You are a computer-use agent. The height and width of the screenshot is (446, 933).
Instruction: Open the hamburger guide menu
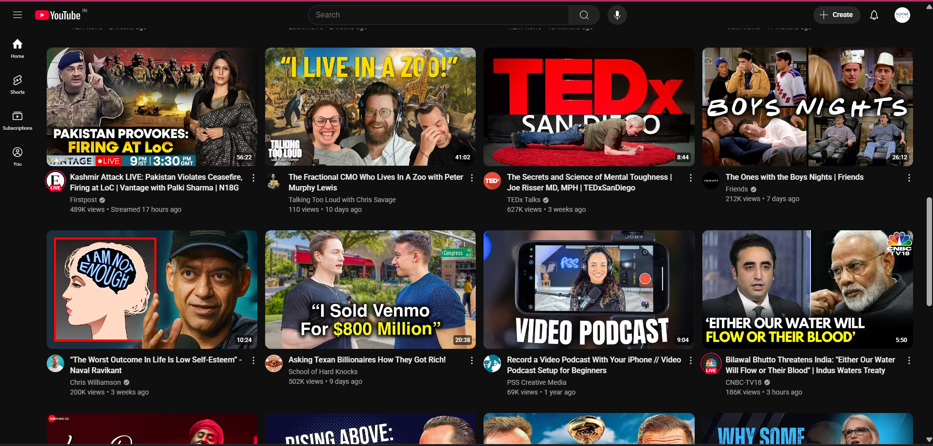(18, 15)
